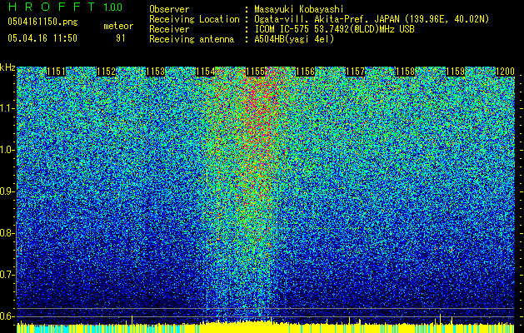Click the 1151 time marker
The width and height of the screenshot is (524, 333).
[x=56, y=72]
